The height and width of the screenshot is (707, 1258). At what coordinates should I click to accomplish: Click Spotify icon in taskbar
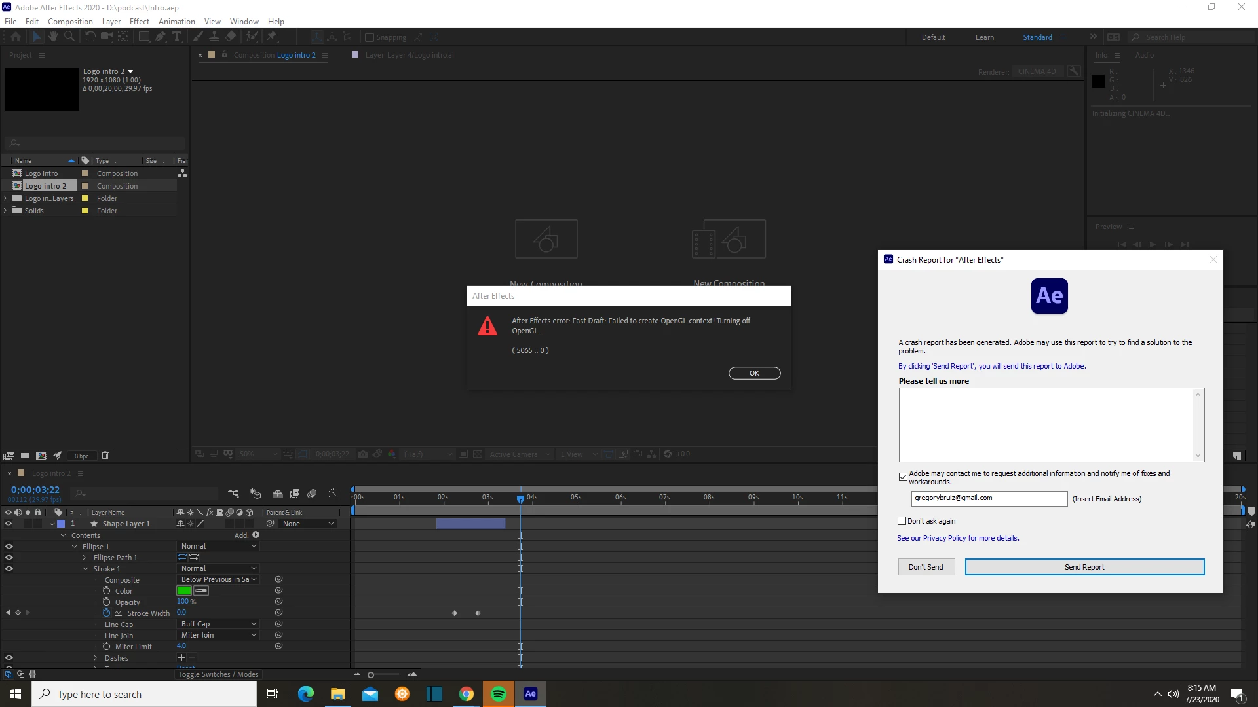click(498, 694)
